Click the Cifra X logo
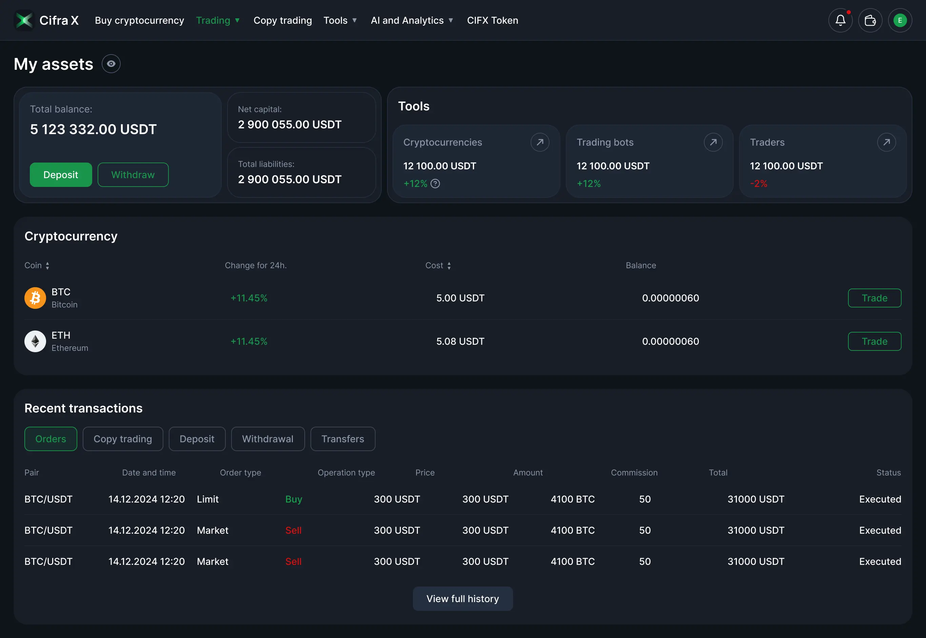 point(46,20)
